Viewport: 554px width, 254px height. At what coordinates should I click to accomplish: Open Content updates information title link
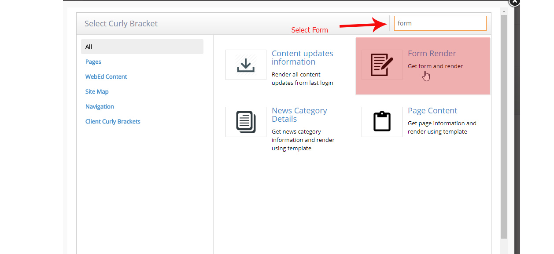(x=302, y=58)
